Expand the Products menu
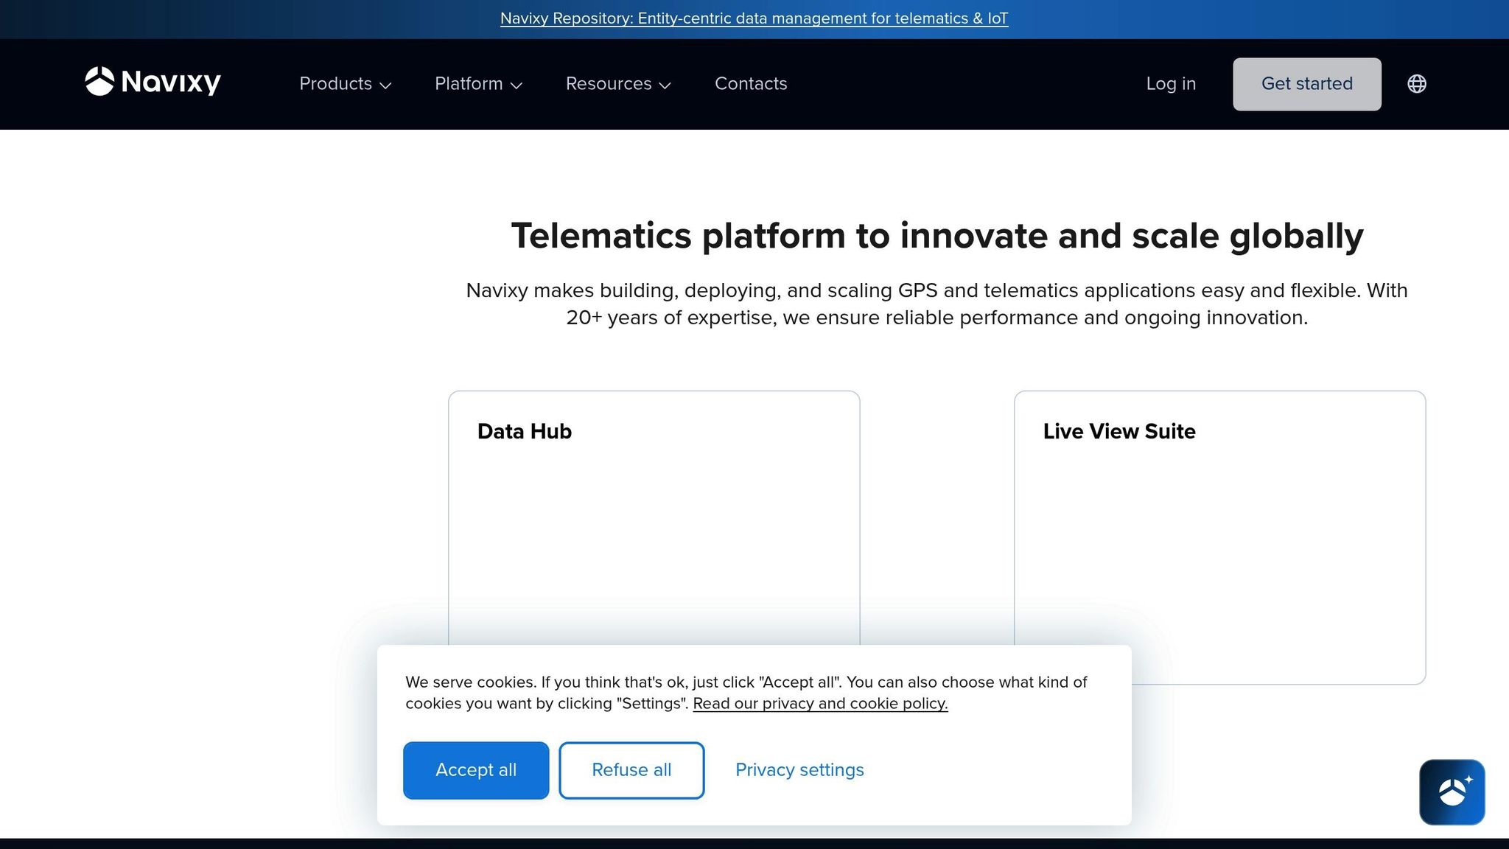 point(345,84)
